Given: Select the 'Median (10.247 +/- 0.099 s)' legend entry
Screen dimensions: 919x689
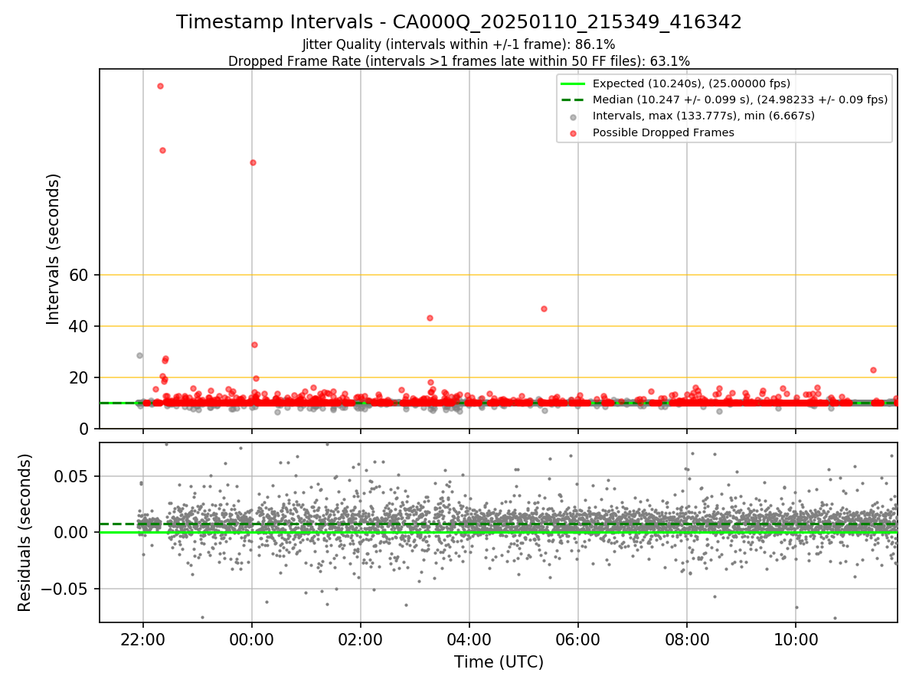Looking at the screenshot, I should pos(740,100).
